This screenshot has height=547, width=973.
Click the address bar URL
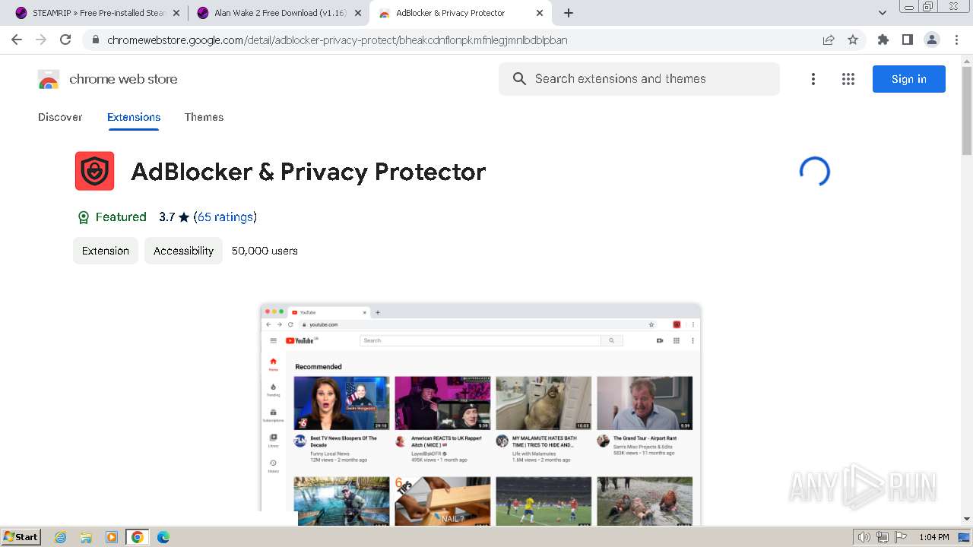pos(338,40)
